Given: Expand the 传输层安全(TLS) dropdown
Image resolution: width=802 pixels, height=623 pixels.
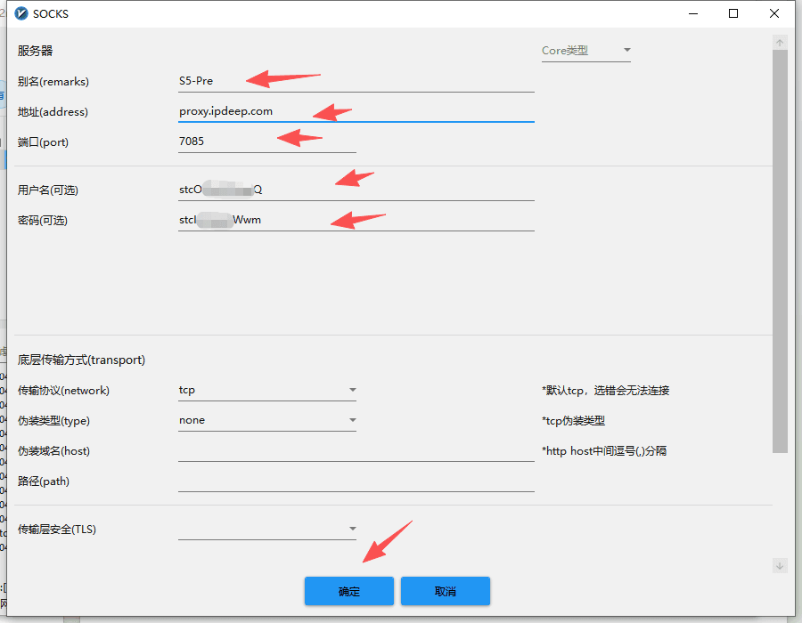Looking at the screenshot, I should coord(266,530).
